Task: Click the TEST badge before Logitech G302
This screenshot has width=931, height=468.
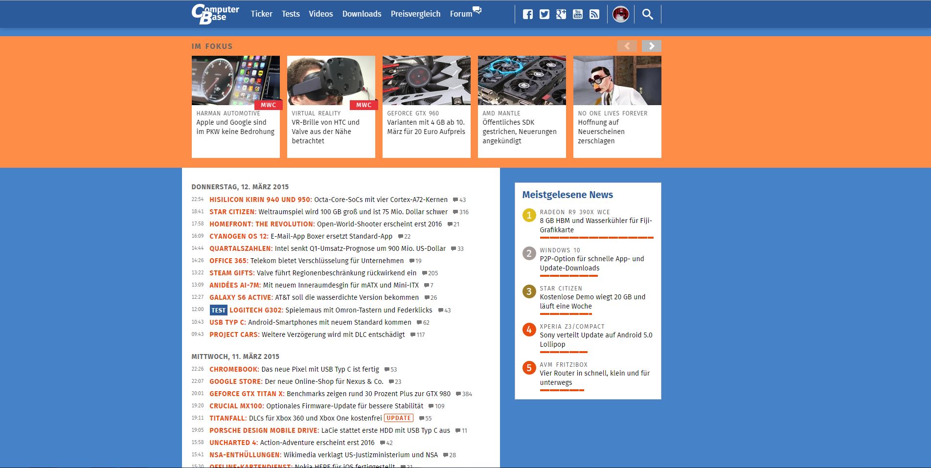Action: click(218, 310)
